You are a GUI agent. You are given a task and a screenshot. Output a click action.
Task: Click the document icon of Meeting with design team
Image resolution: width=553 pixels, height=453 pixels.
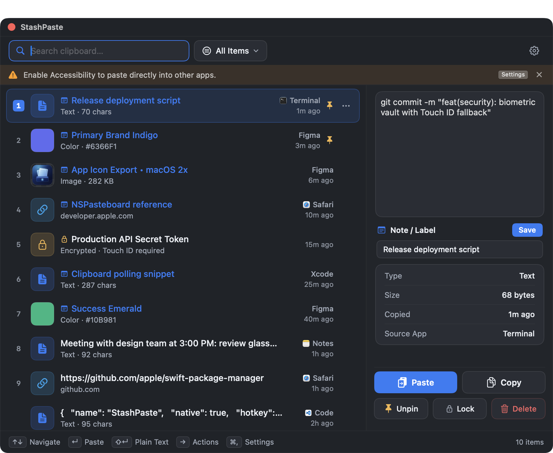(42, 349)
